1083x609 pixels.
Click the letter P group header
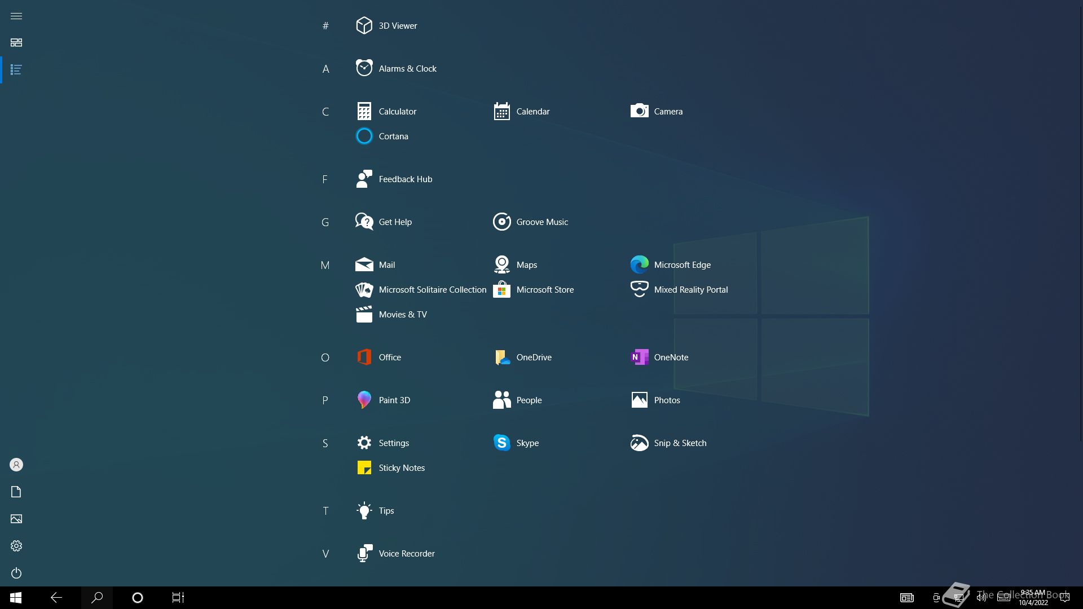(325, 400)
